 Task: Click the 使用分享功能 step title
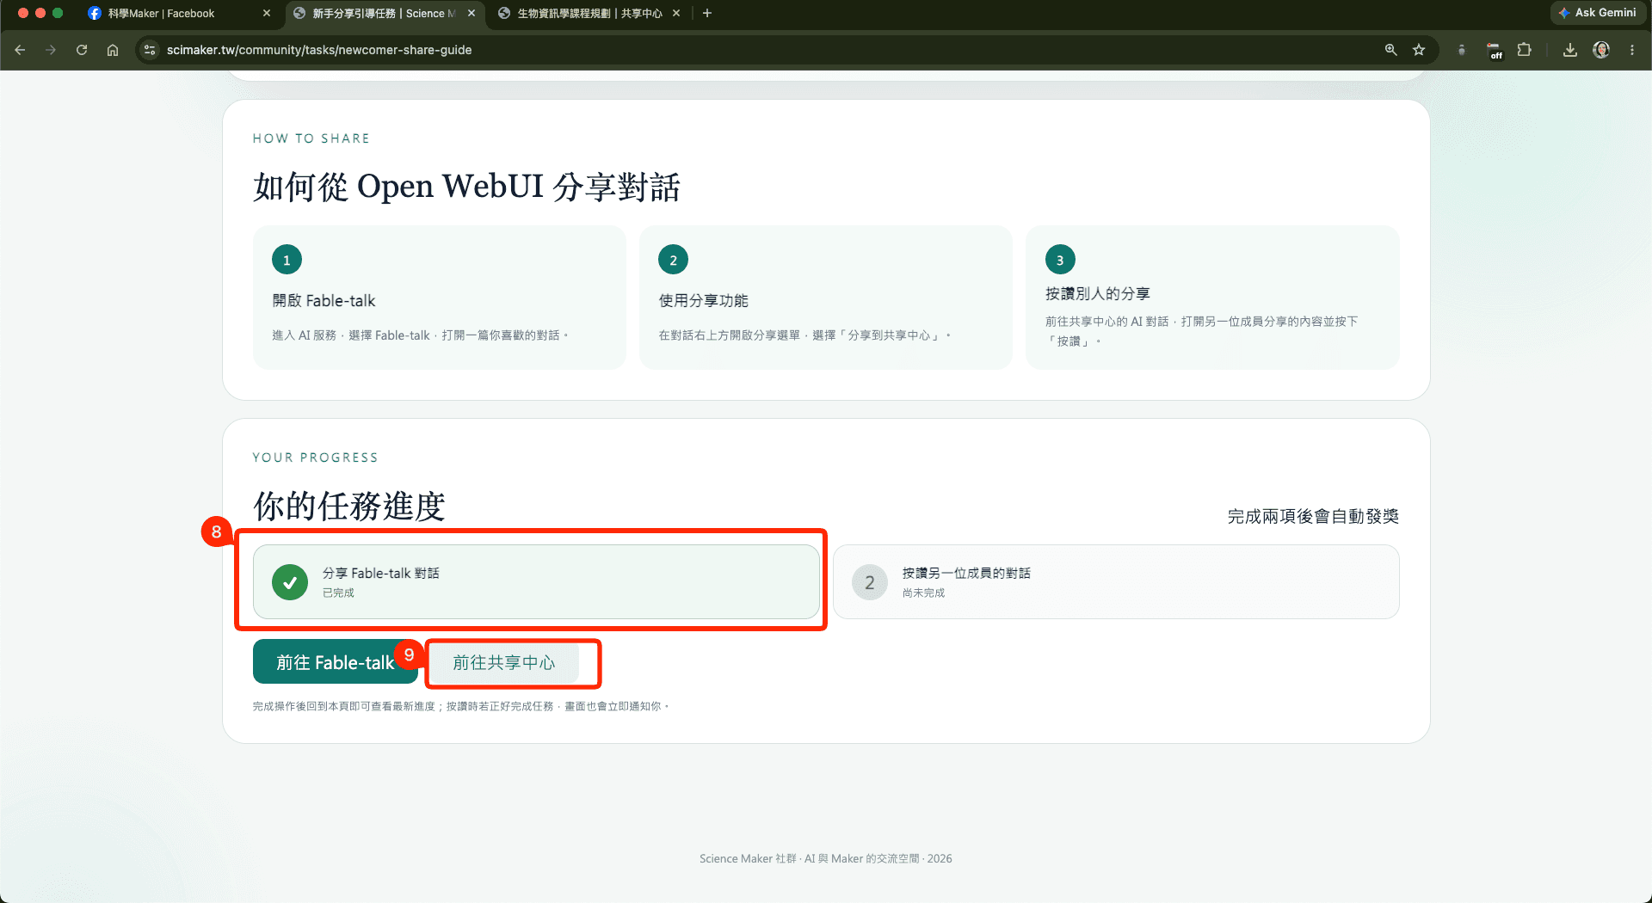703,301
